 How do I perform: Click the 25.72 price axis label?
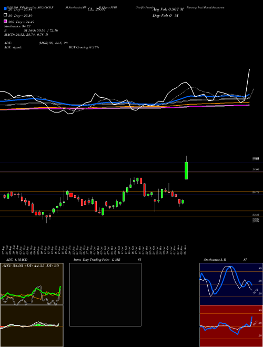coord(256,192)
